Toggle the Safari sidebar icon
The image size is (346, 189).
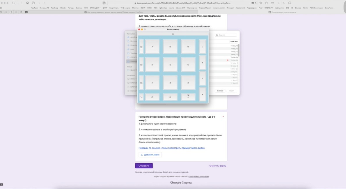point(13,3)
